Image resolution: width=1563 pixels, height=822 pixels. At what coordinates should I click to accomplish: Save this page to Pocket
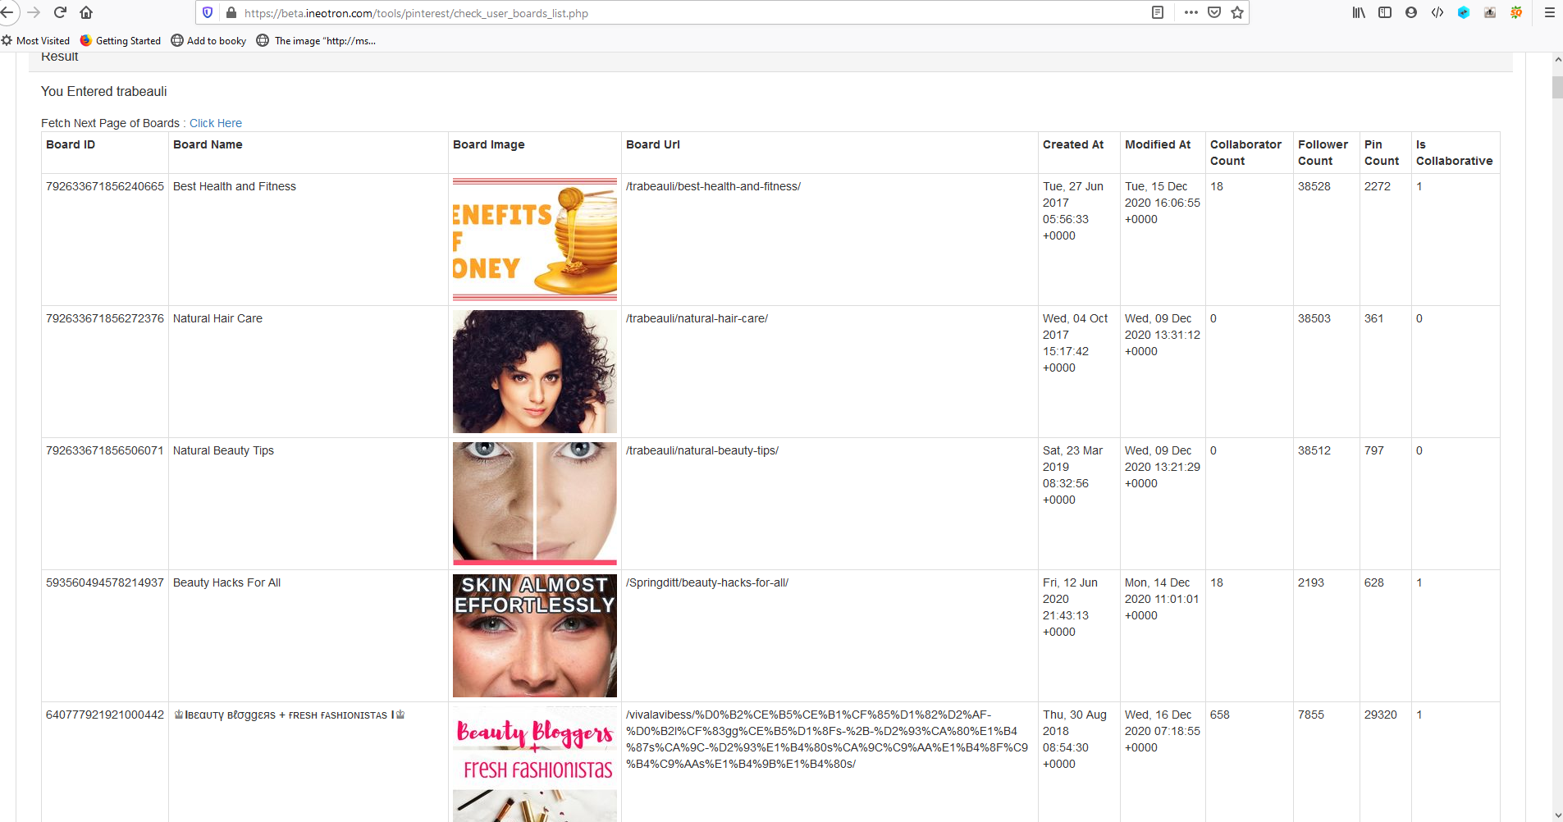[x=1214, y=12]
